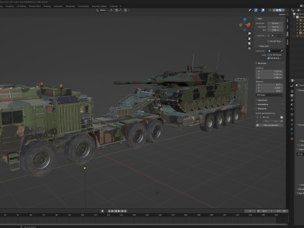Click the current frame number field

(250, 211)
